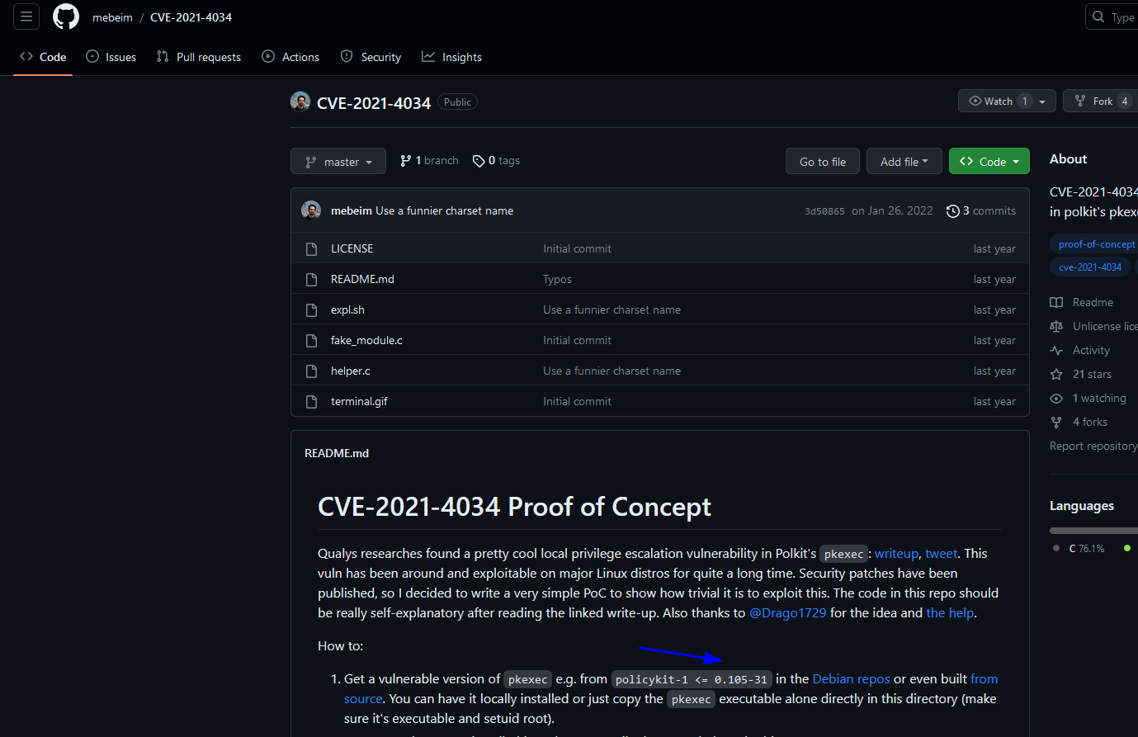View the 1 branch link
The image size is (1138, 737).
pyautogui.click(x=429, y=161)
